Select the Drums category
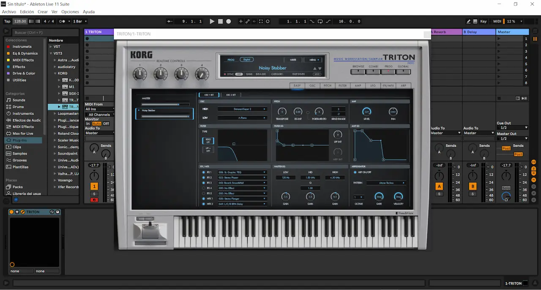541x290 pixels. (19, 107)
